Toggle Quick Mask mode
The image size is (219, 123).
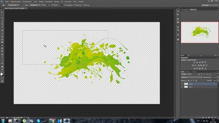(x=2, y=78)
